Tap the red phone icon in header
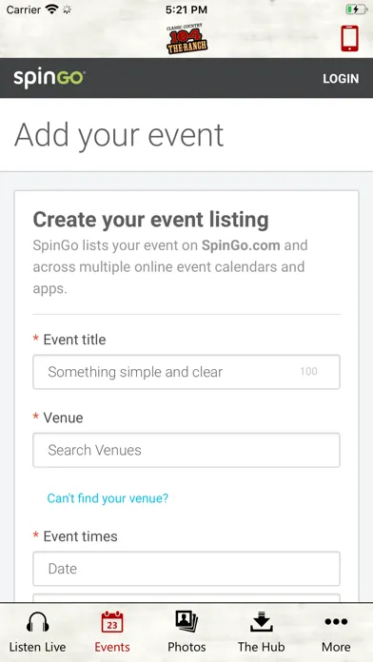This screenshot has height=662, width=373. click(350, 38)
